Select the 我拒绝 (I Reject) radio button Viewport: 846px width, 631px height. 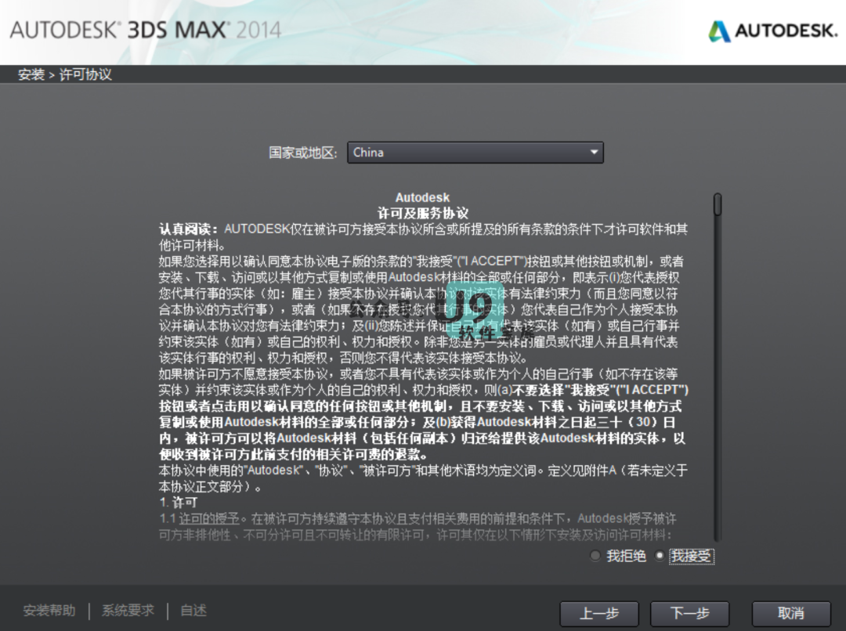(x=595, y=556)
